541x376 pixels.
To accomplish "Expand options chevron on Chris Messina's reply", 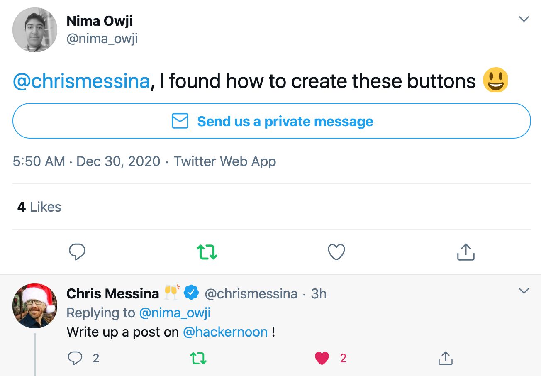I will click(x=524, y=291).
